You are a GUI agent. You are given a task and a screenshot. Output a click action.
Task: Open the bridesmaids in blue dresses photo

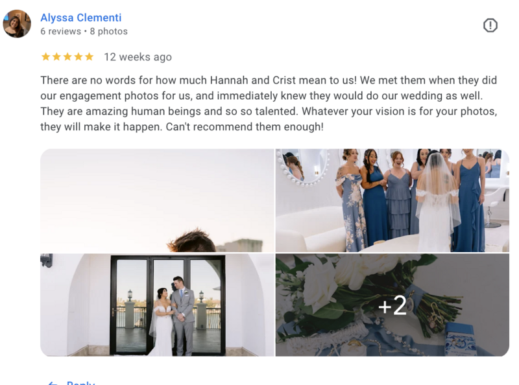(392, 200)
